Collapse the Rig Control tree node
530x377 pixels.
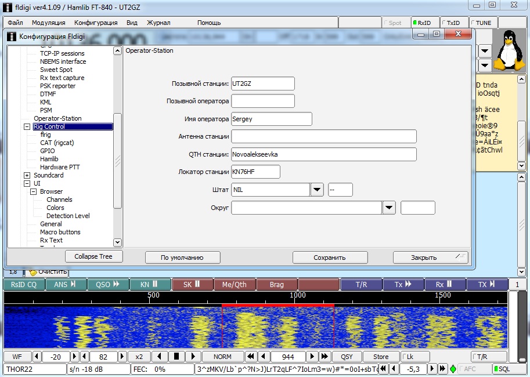27,126
